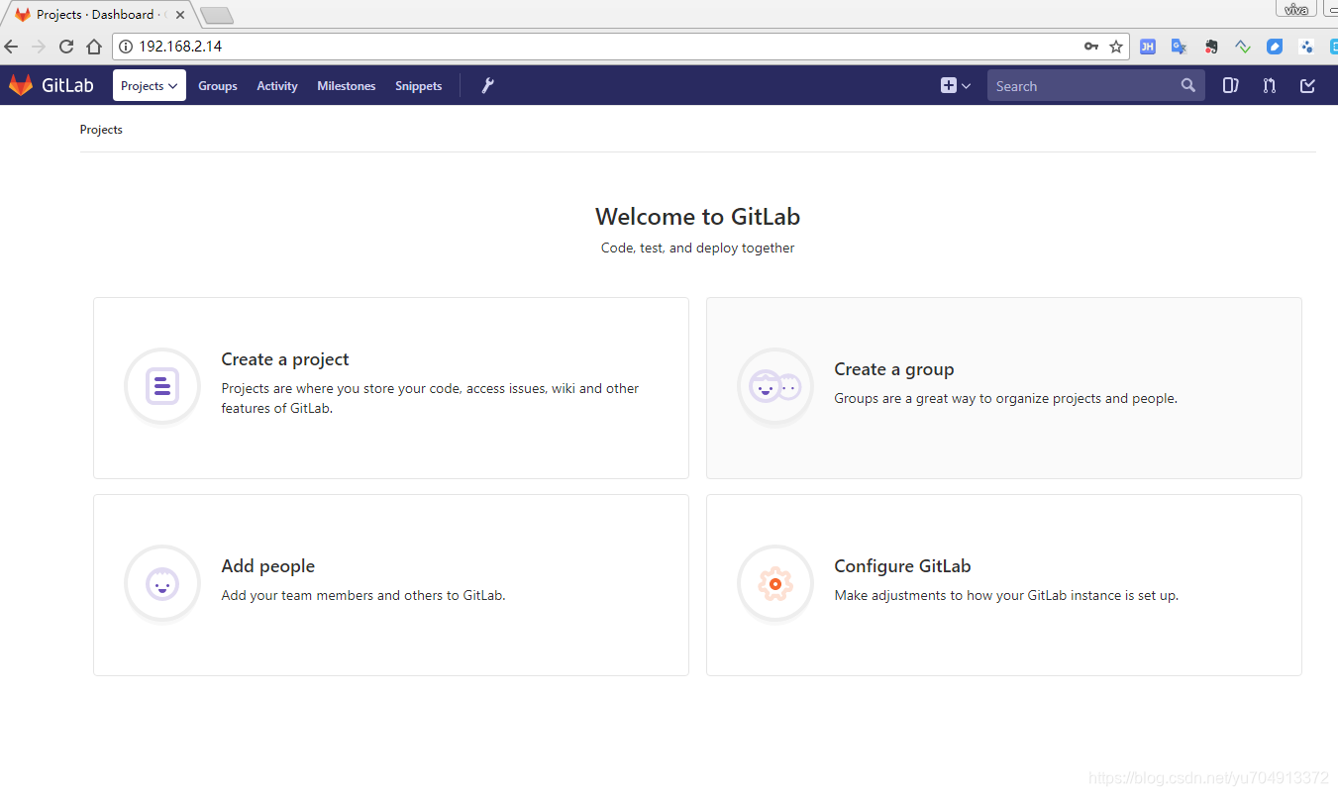The image size is (1338, 796).
Task: Go to browser home page
Action: 94,47
